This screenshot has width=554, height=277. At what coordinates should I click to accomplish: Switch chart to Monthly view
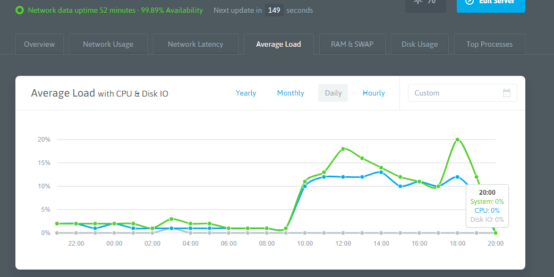pyautogui.click(x=291, y=93)
